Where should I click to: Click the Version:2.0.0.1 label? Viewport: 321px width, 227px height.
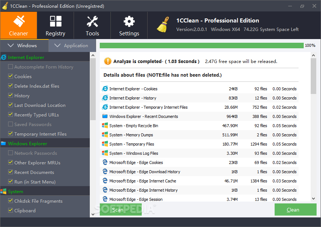192,29
